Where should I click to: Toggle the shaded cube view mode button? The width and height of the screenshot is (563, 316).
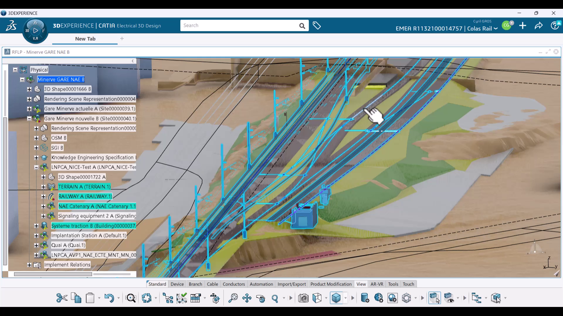click(x=336, y=298)
